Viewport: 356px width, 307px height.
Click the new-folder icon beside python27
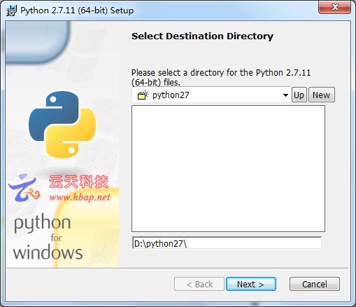tap(143, 95)
